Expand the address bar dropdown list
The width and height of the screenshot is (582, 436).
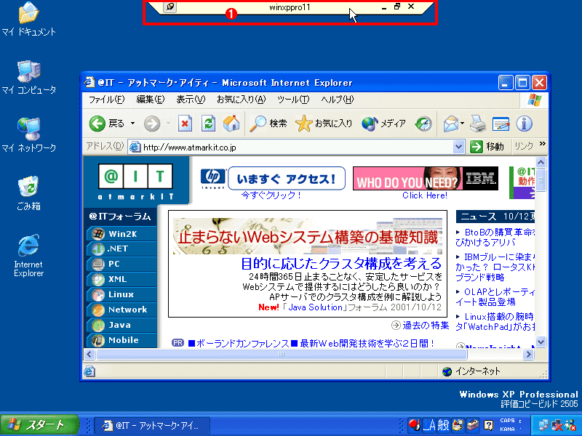459,147
